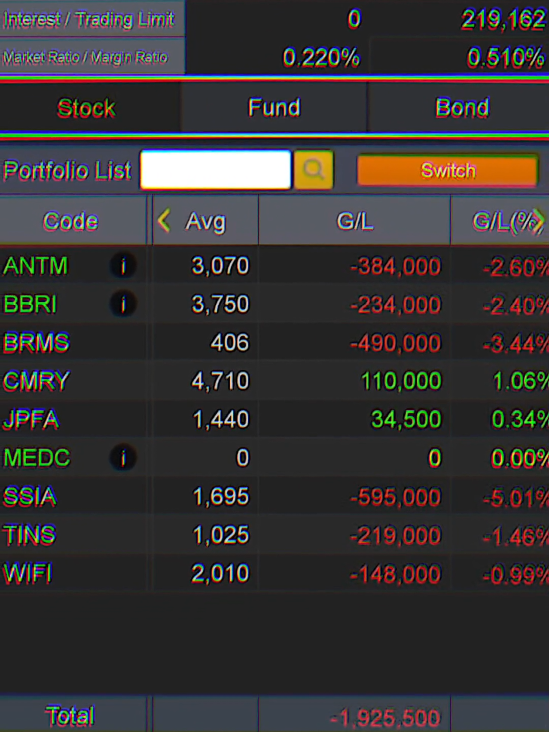Click the 0.510% margin ratio value
This screenshot has height=732, width=549.
[505, 58]
